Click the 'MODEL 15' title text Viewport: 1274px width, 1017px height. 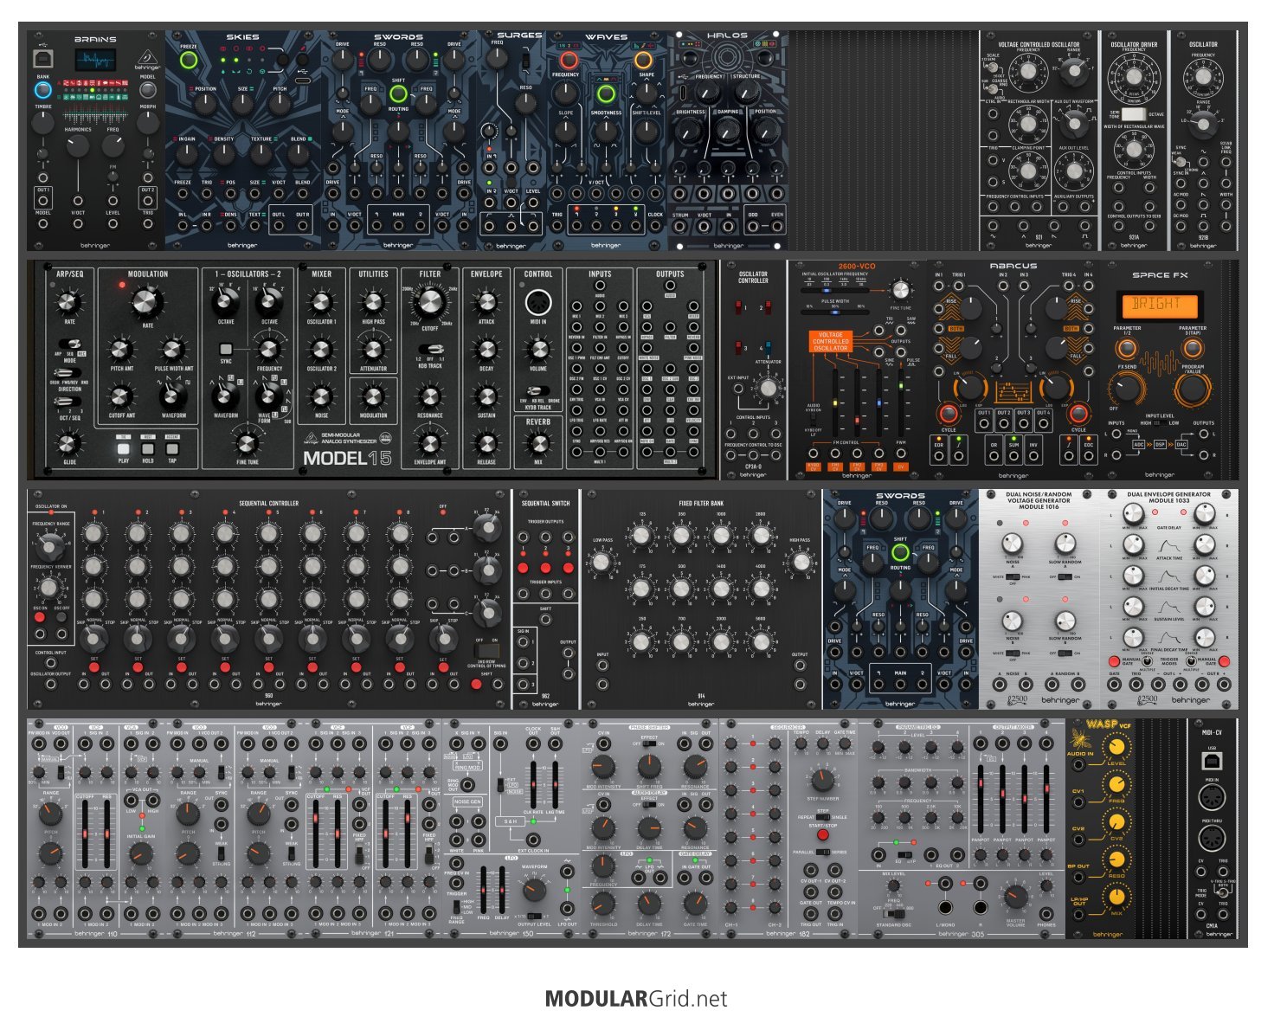click(x=347, y=458)
